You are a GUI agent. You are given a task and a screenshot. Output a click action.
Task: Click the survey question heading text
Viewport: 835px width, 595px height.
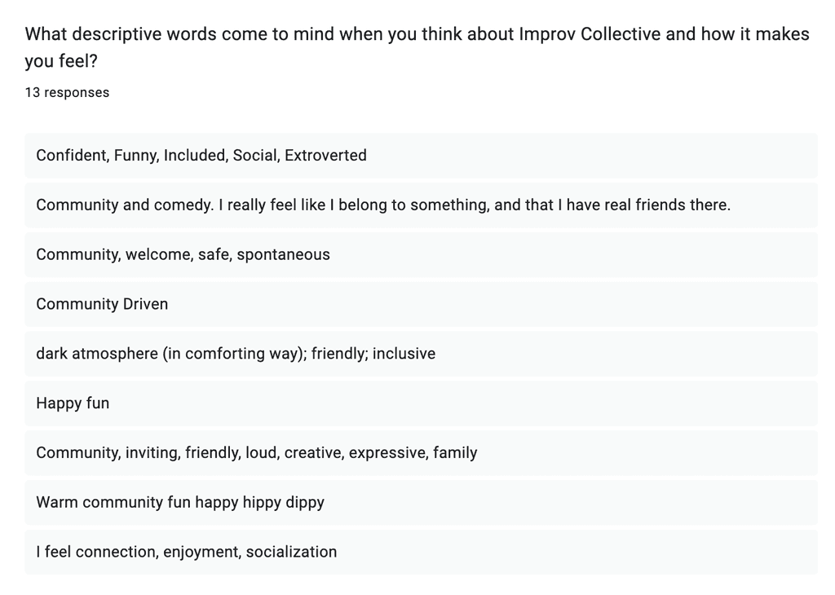point(417,47)
